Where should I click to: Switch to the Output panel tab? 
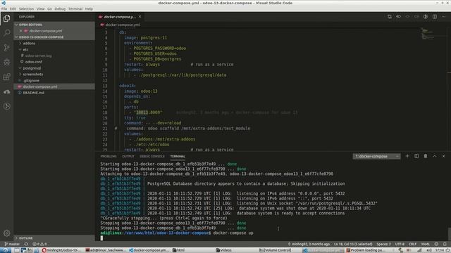[128, 156]
